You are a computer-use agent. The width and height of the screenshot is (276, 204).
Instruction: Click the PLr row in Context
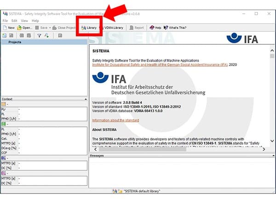coord(44,109)
